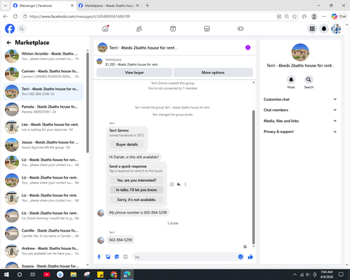Switch to the Marketplace browser tab
Viewport: 350px width, 280px height.
108,6
